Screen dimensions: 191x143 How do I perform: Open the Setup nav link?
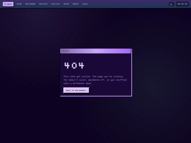point(66,4)
